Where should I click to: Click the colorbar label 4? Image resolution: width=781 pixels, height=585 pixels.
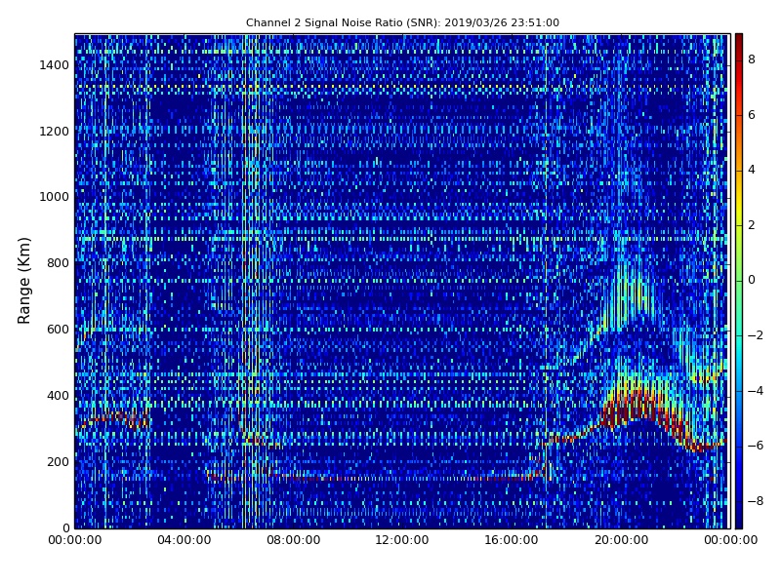pos(752,170)
